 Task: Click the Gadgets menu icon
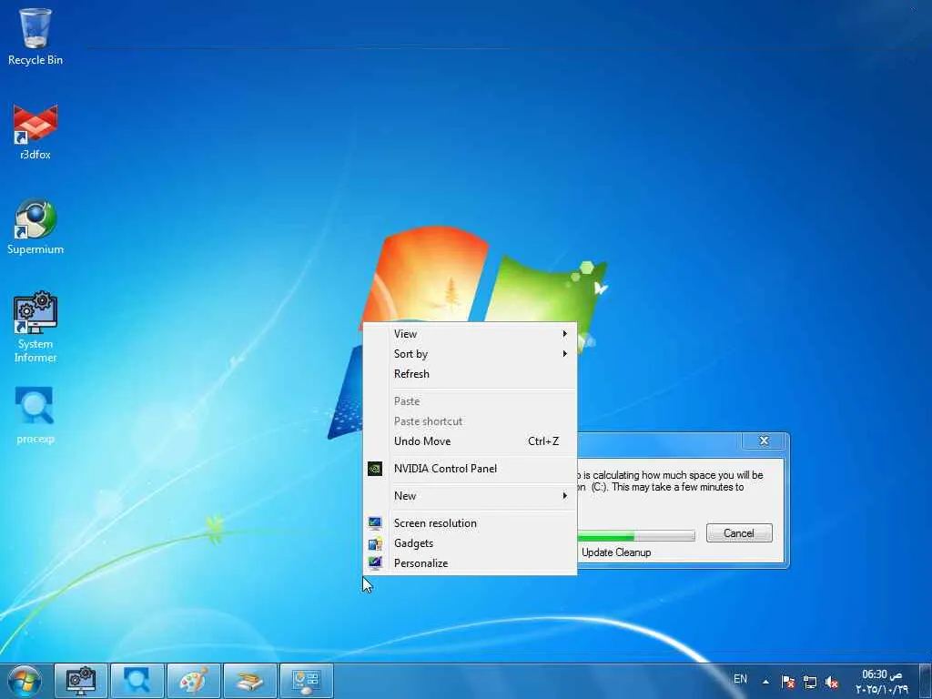pos(375,543)
